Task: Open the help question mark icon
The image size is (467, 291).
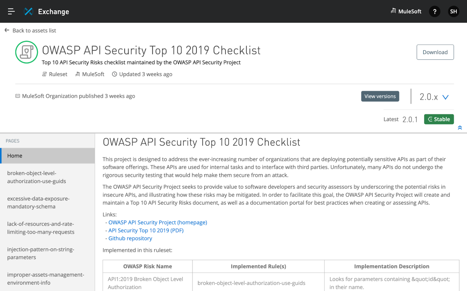Action: pos(434,11)
